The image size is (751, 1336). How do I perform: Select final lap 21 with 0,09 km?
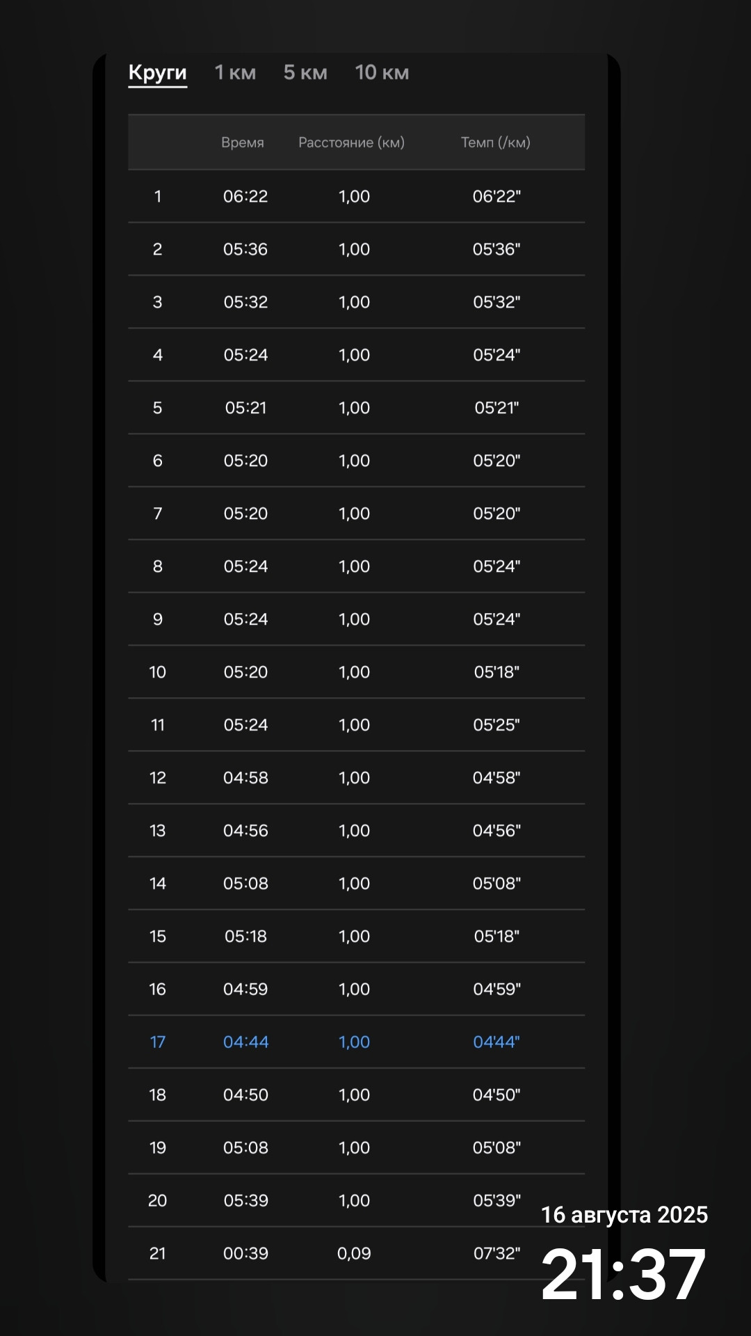click(x=356, y=1254)
